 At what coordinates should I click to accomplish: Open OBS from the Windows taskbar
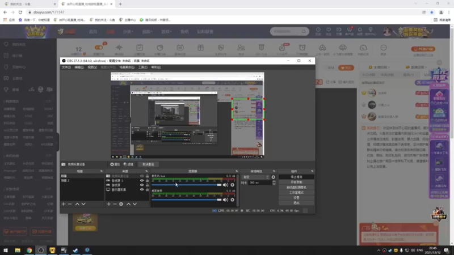tap(41, 250)
